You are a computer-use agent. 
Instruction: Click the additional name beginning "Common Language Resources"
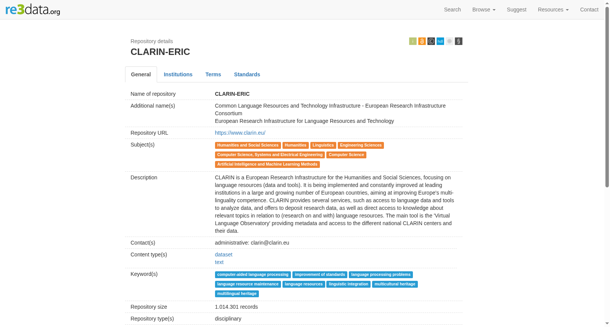click(330, 110)
